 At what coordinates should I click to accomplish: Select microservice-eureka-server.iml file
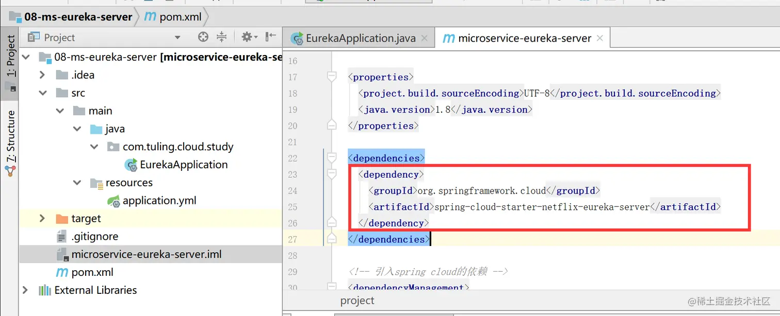pyautogui.click(x=147, y=254)
